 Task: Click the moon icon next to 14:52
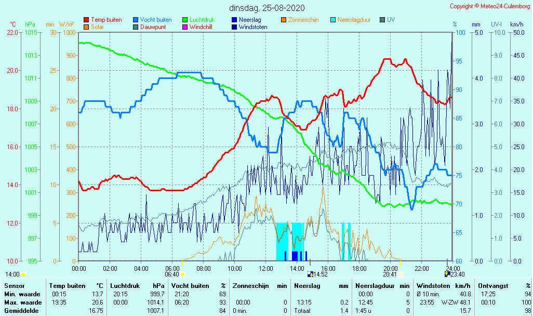point(311,274)
